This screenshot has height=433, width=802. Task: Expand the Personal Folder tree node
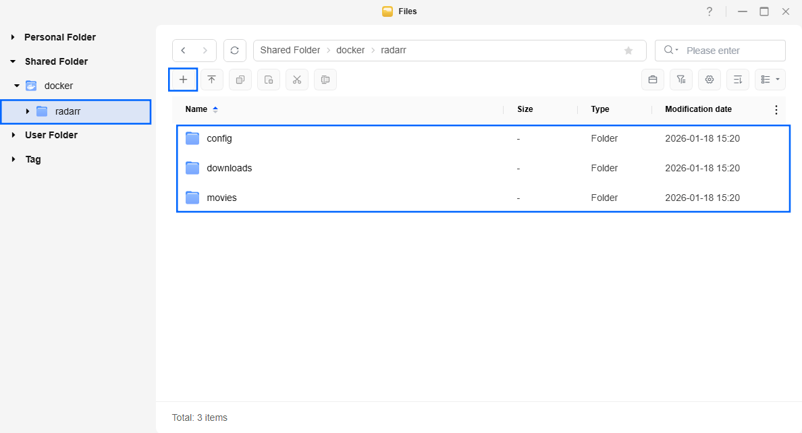tap(13, 37)
